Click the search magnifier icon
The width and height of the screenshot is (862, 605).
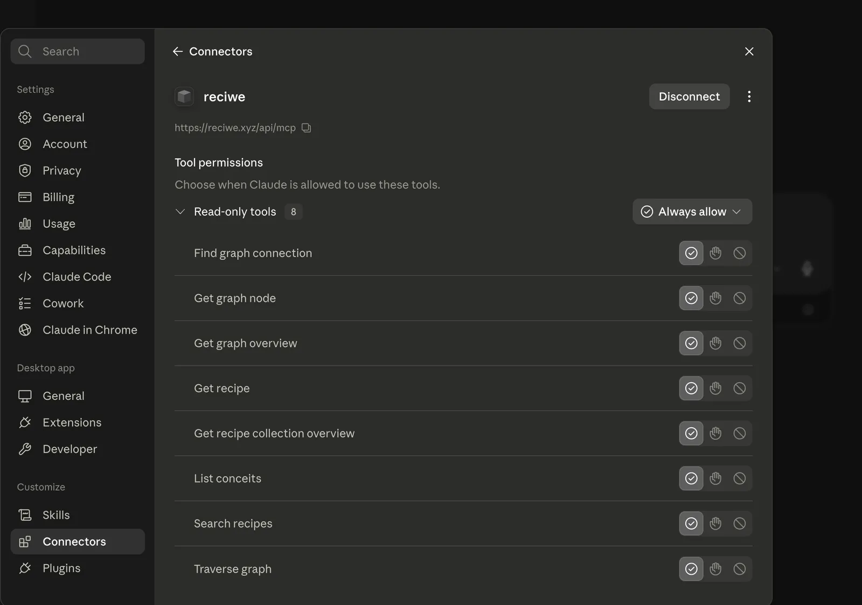click(x=25, y=51)
